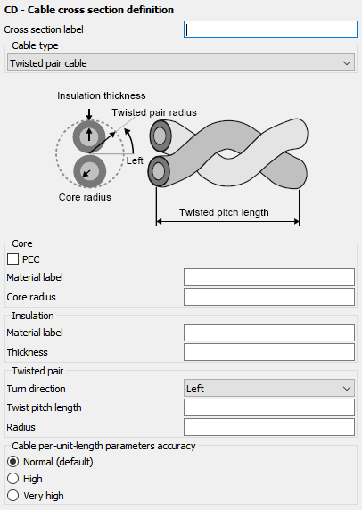
Task: Click the Insulation thickness diagram label
Action: [102, 95]
